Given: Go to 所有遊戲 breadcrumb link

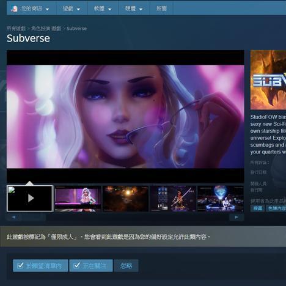Looking at the screenshot, I should 16,28.
